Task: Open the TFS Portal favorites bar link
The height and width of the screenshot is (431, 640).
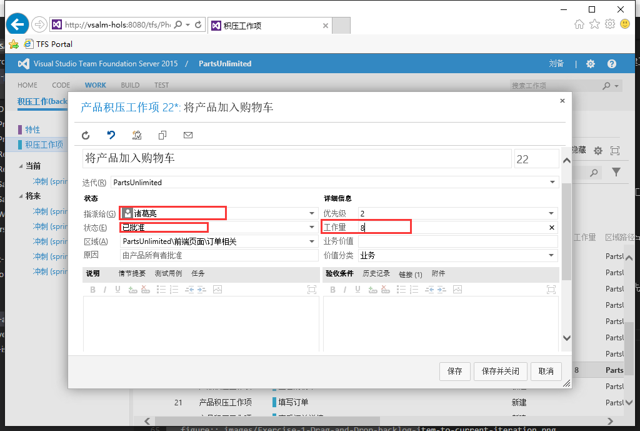Action: click(x=48, y=44)
